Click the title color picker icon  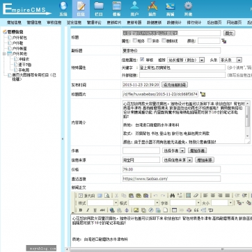[224, 41]
